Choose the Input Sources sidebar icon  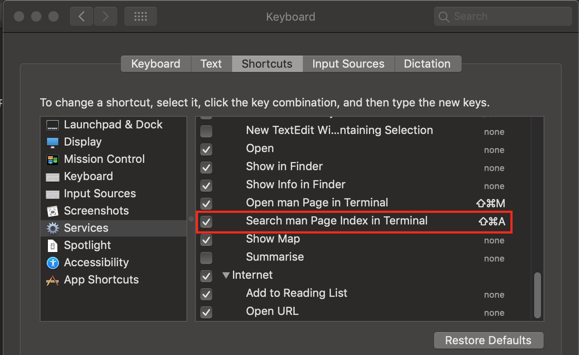pos(52,193)
